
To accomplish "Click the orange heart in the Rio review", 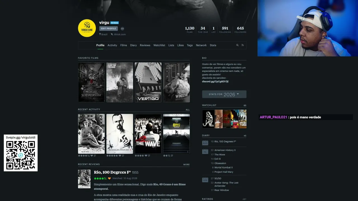I will (x=109, y=178).
